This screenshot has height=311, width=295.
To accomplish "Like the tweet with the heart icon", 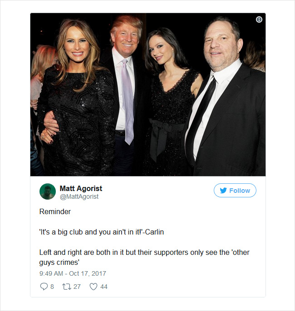I will coord(93,287).
